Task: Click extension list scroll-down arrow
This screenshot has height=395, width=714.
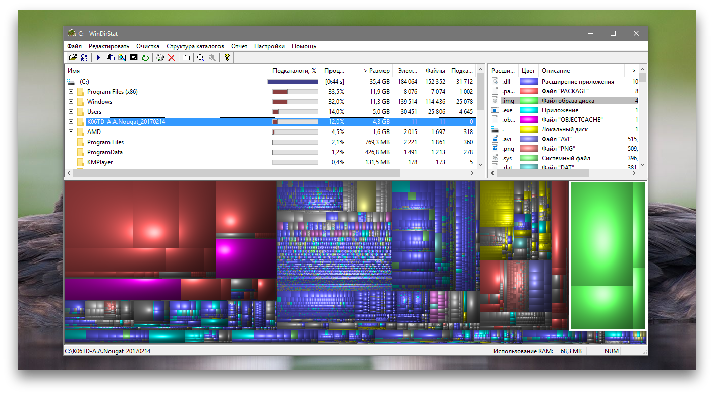Action: (x=643, y=164)
